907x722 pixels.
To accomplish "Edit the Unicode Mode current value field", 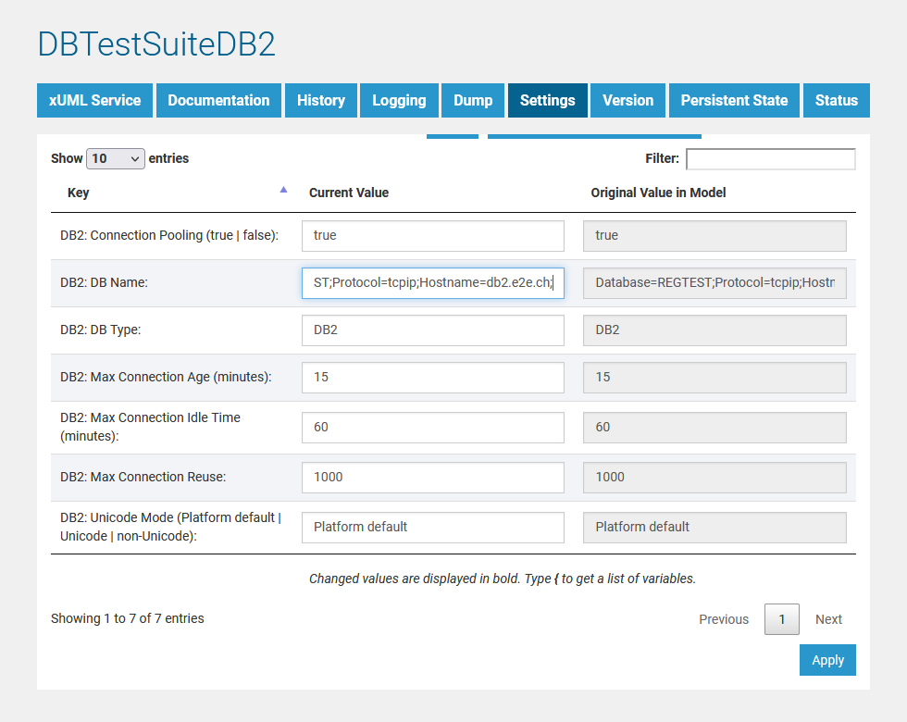I will click(x=432, y=527).
